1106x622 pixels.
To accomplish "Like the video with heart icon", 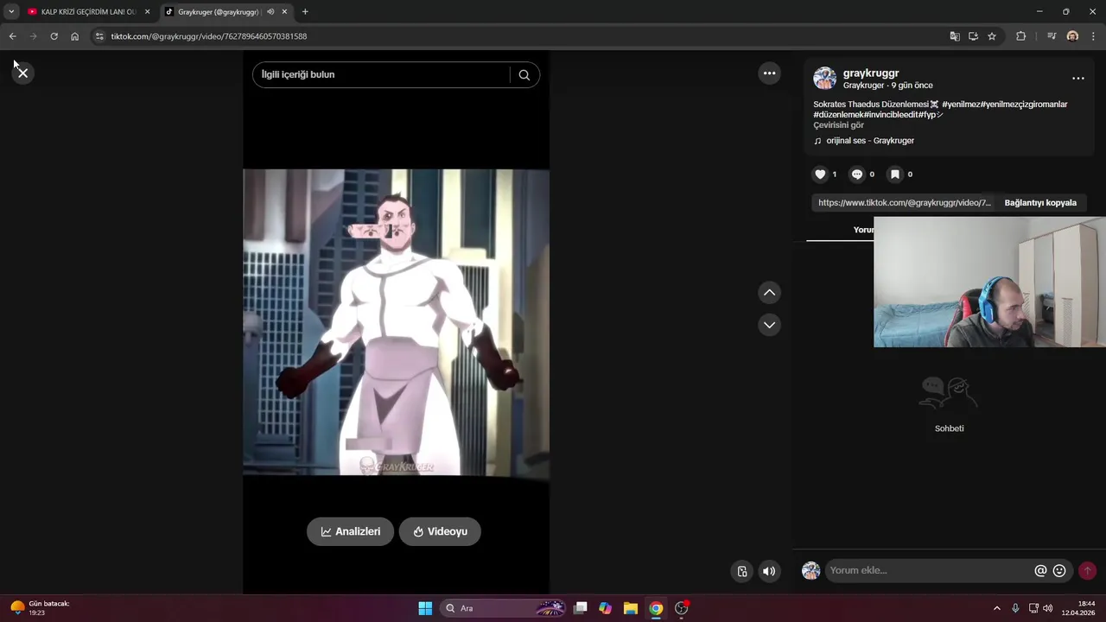I will [820, 175].
